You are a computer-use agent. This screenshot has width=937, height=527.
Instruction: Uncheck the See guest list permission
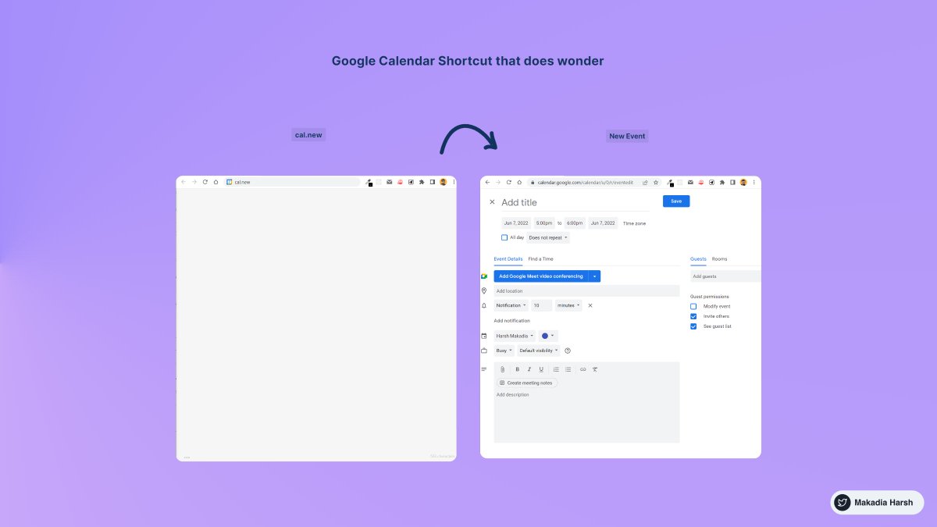[x=693, y=326]
